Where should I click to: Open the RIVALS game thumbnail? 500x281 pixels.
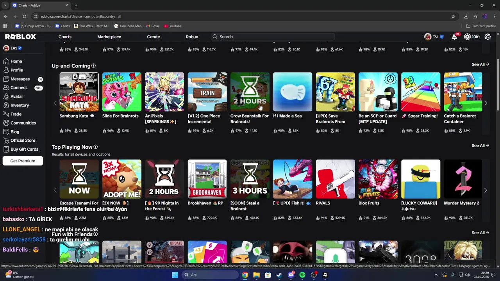coord(335,179)
